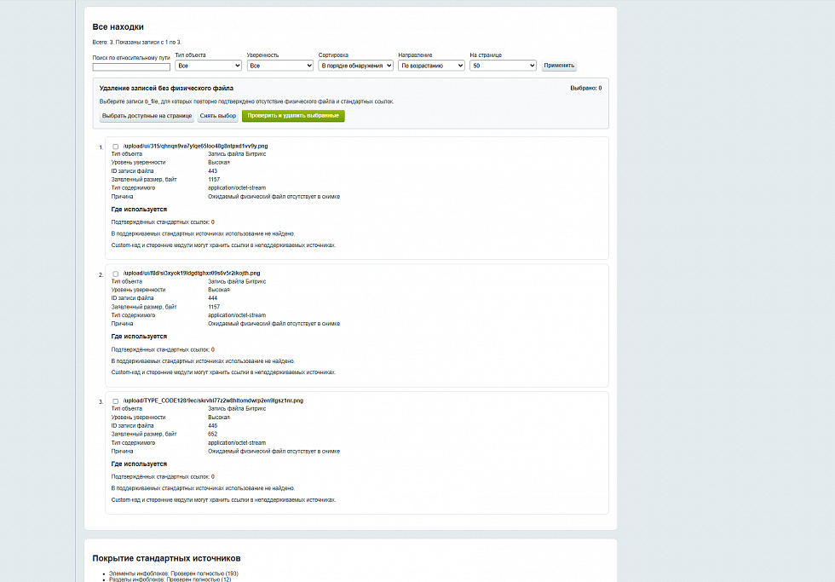835x582 pixels.
Task: Click 'application/octet-stream' value in record 2
Action: (x=237, y=315)
